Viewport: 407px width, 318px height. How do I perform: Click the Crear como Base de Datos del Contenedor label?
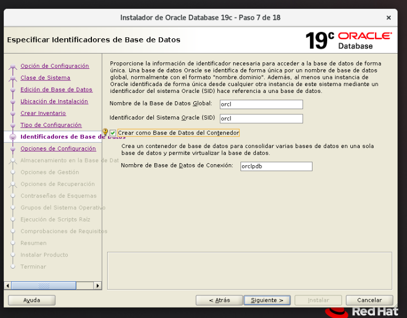pyautogui.click(x=179, y=133)
